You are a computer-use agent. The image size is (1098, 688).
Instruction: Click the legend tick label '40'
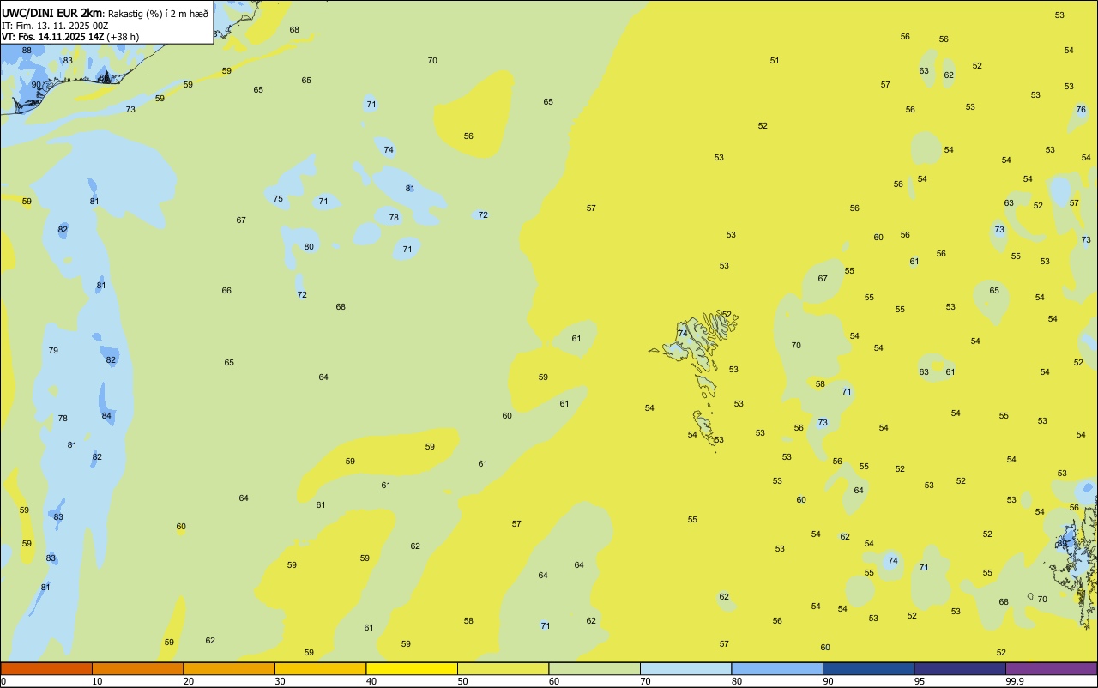coord(371,681)
